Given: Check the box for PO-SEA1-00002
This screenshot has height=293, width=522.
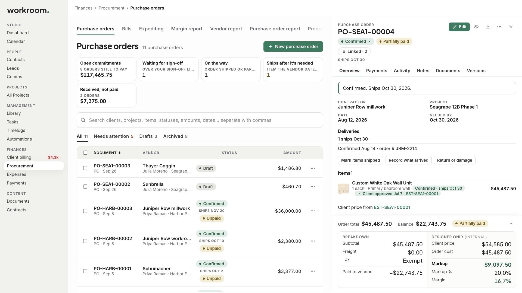Looking at the screenshot, I should 85,187.
